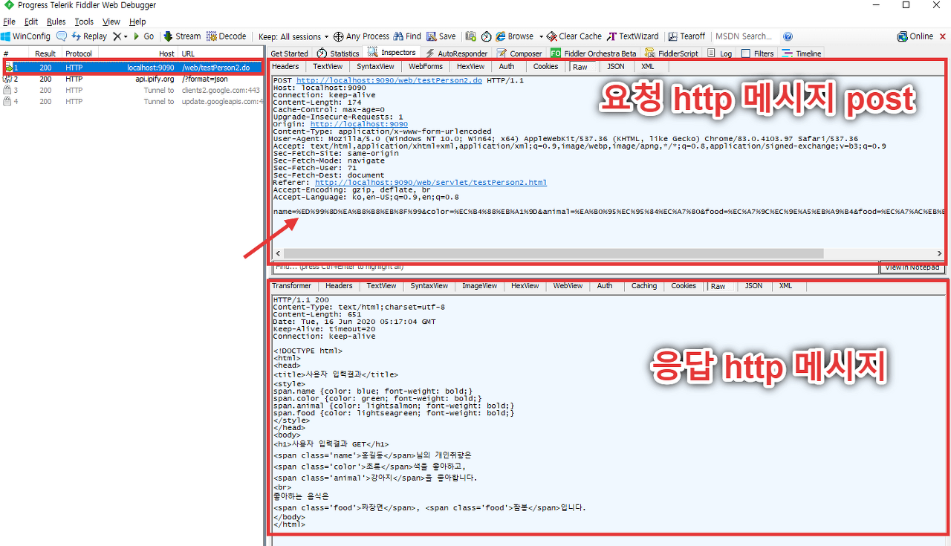Switch to the AutoResponder tab

[456, 53]
